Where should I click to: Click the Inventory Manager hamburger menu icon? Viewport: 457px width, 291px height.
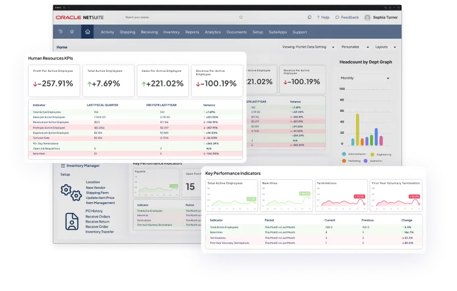[x=63, y=166]
